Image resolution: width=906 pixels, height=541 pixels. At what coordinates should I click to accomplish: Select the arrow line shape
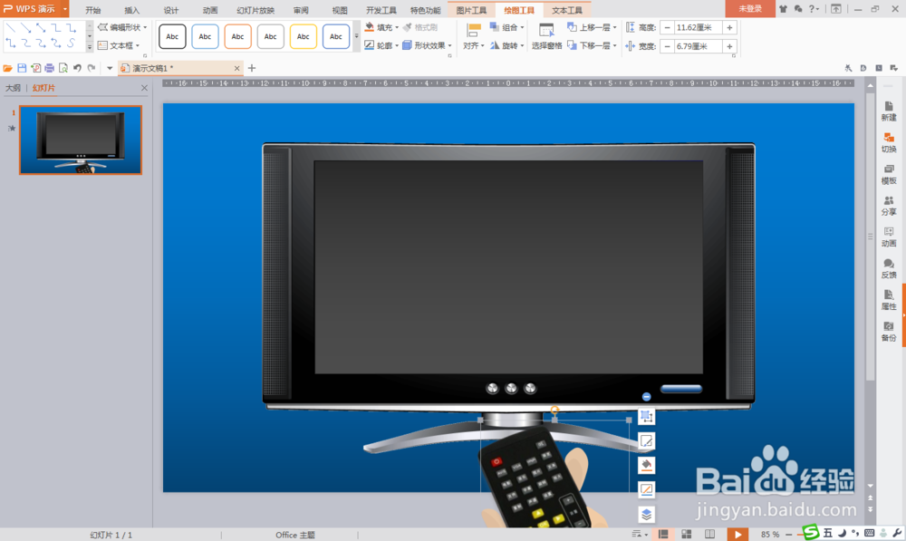point(25,28)
